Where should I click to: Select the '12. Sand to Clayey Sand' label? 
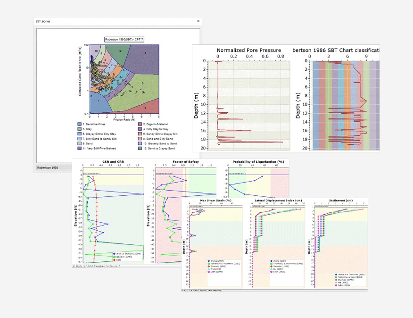coord(159,148)
